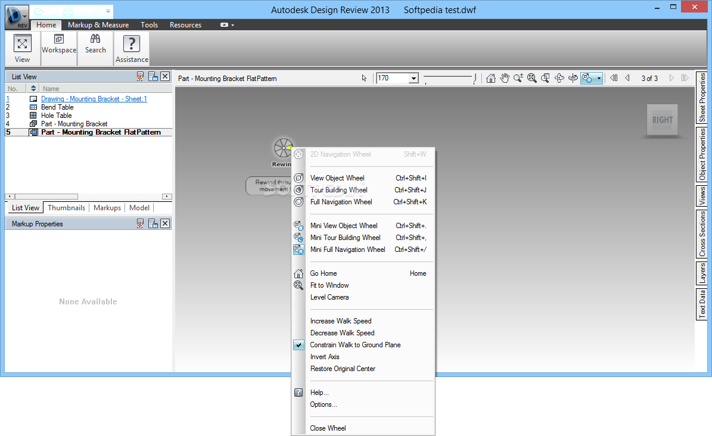Select the Zoom plus/minus tool
The height and width of the screenshot is (436, 712).
[518, 78]
